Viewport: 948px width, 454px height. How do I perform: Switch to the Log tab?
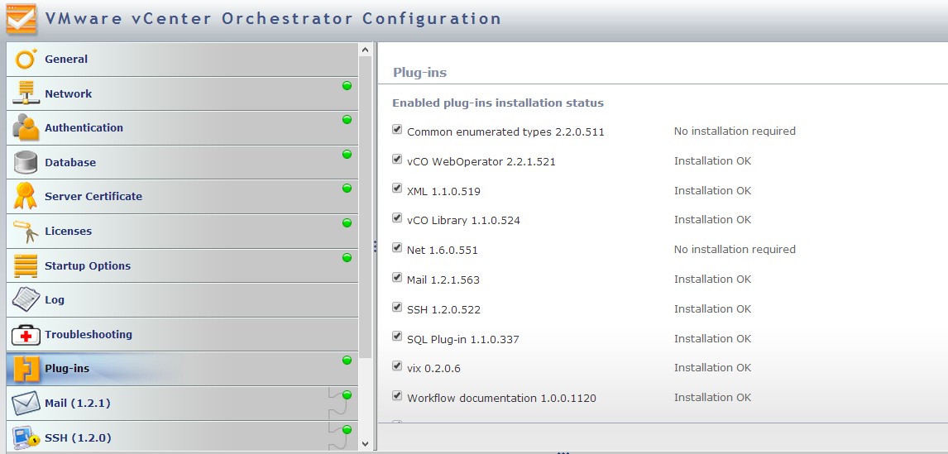tap(55, 300)
